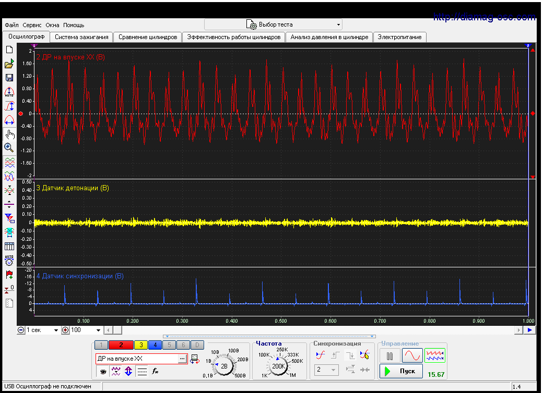The image size is (543, 393).
Task: Switch to the Система зажигания tab
Action: point(81,37)
